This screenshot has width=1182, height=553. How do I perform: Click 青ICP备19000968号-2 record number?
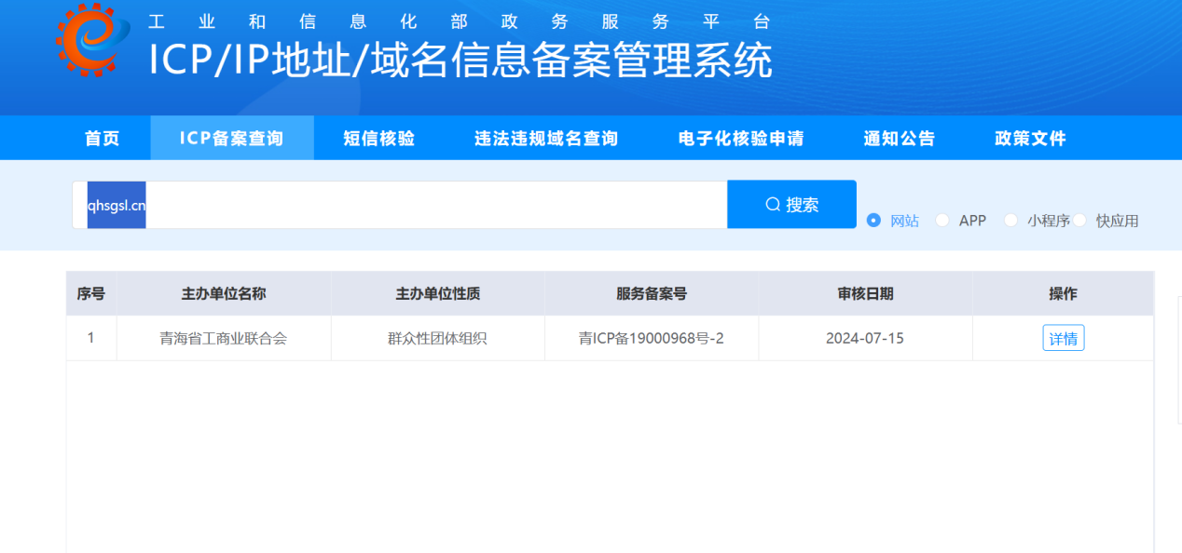click(652, 339)
